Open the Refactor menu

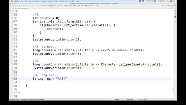click(37, 1)
